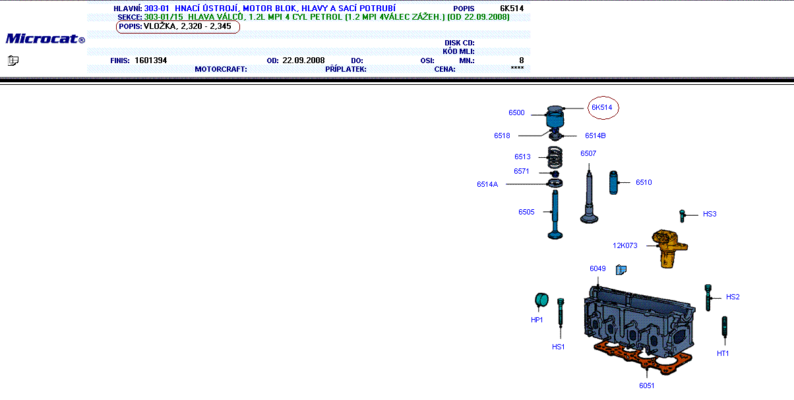Click the 6507 valve part label
Viewport: 794px width, 400px height.
point(588,153)
